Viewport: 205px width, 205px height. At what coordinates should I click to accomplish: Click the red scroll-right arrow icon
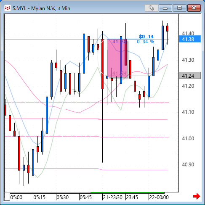point(197,196)
